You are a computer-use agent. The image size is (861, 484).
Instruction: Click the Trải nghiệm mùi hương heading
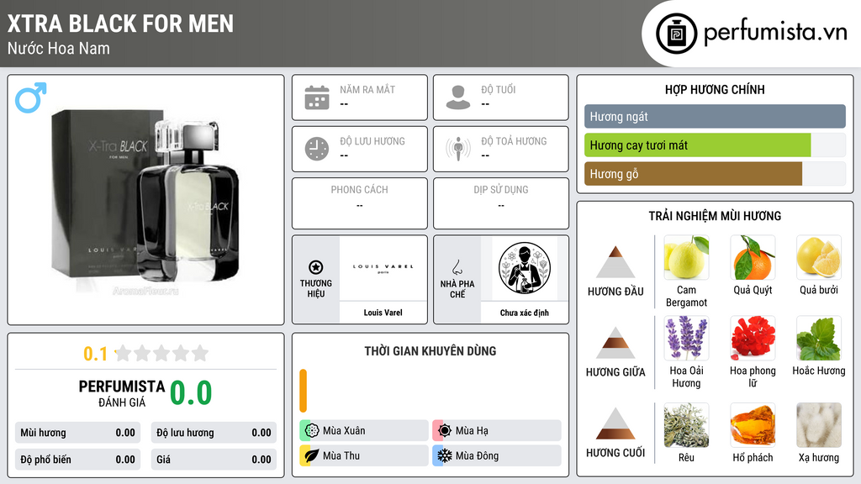pos(715,216)
